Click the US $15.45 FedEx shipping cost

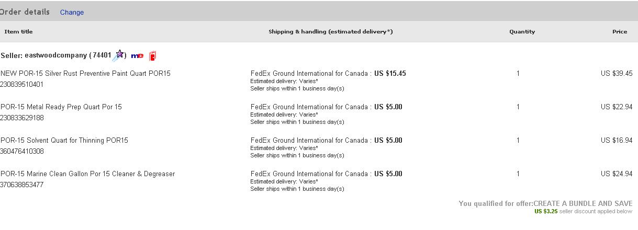[x=390, y=73]
